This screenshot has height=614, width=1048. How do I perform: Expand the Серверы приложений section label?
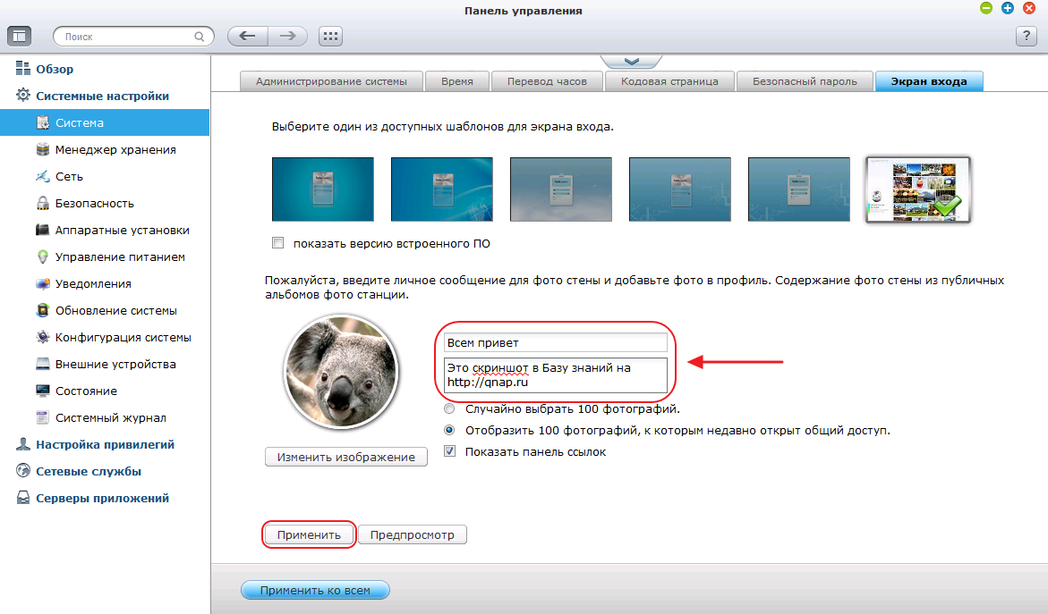[102, 498]
